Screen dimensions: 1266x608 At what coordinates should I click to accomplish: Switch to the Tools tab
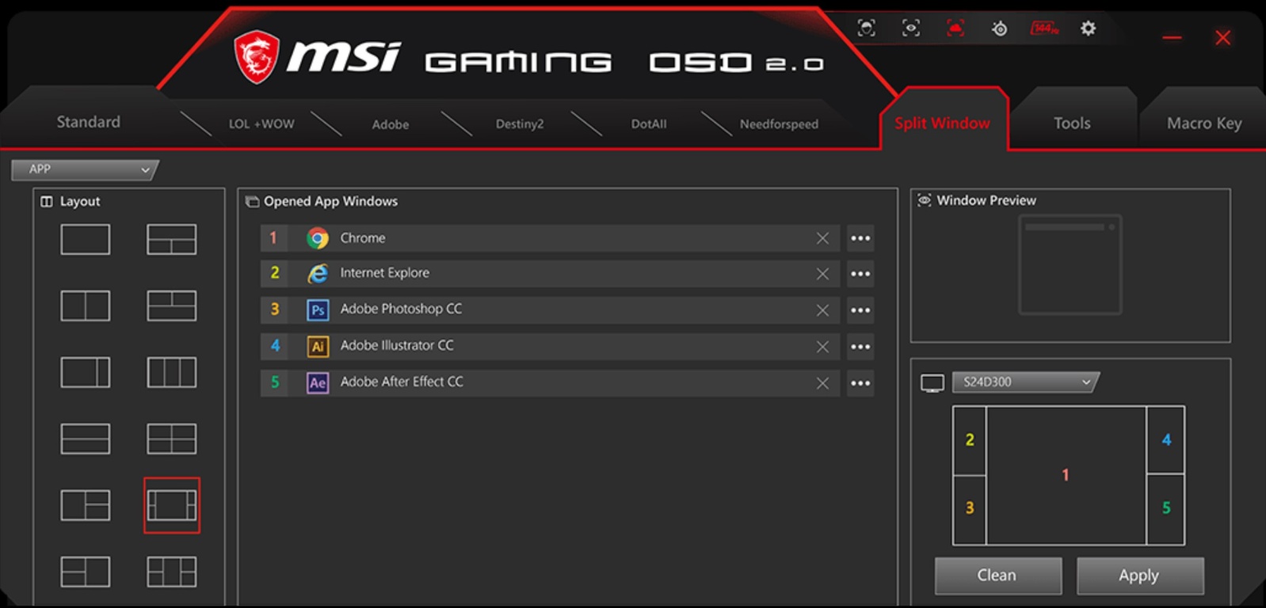pyautogui.click(x=1072, y=123)
